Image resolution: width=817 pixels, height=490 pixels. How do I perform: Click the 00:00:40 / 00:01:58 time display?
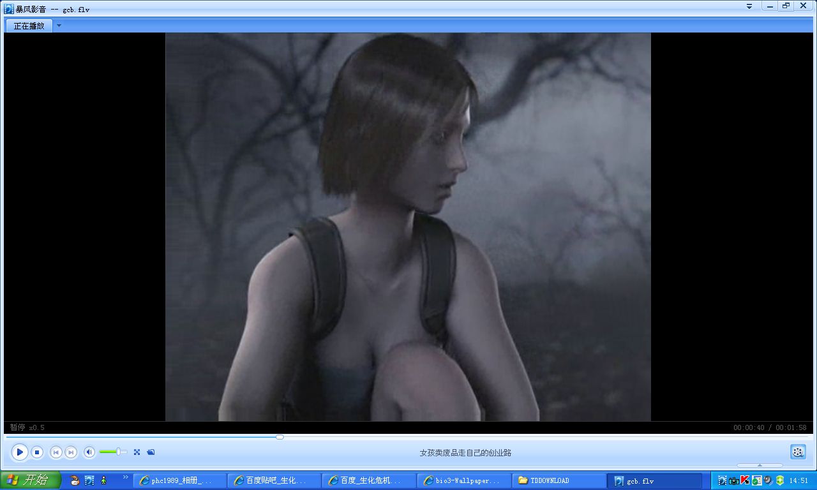coord(769,427)
